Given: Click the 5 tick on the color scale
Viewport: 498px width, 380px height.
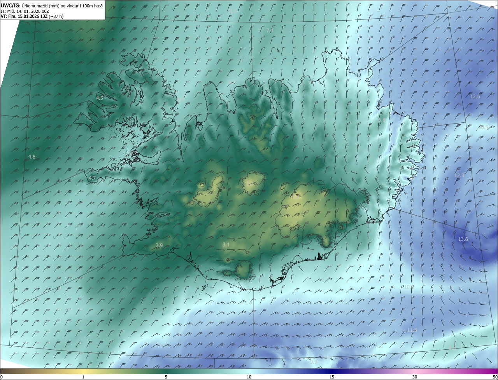Looking at the screenshot, I should (166, 377).
